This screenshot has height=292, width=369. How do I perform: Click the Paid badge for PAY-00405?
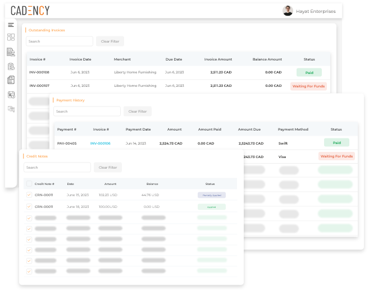click(336, 142)
